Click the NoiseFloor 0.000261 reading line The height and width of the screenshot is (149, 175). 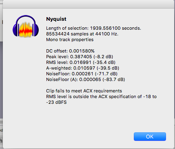[x=82, y=74]
